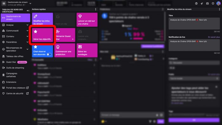Viewport: 222px width, 125px height.
Task: Click the Tableau des offres icon
Action: pos(3,56)
